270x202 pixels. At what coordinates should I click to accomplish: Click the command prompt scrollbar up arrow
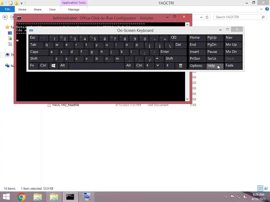click(x=187, y=24)
